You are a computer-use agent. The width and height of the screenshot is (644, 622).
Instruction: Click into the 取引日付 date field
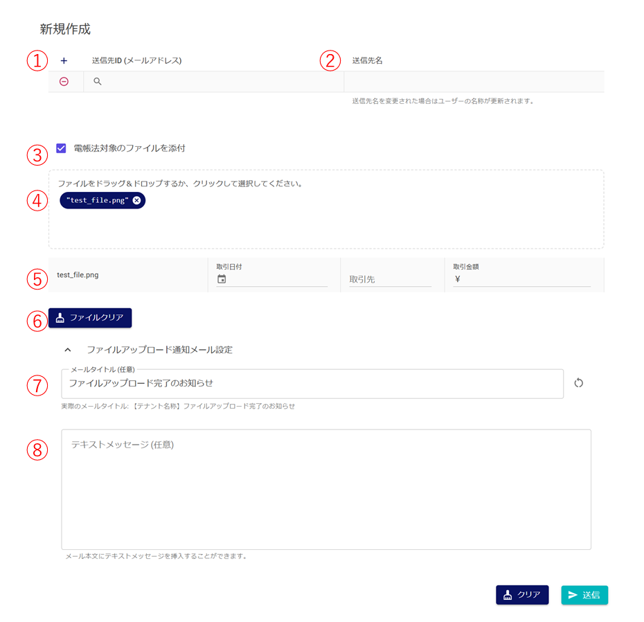click(x=277, y=280)
